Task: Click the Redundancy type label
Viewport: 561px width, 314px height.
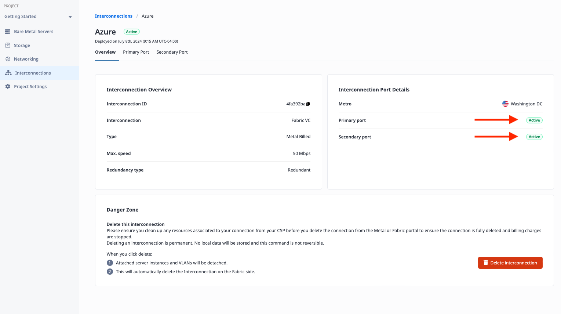Action: tap(125, 170)
